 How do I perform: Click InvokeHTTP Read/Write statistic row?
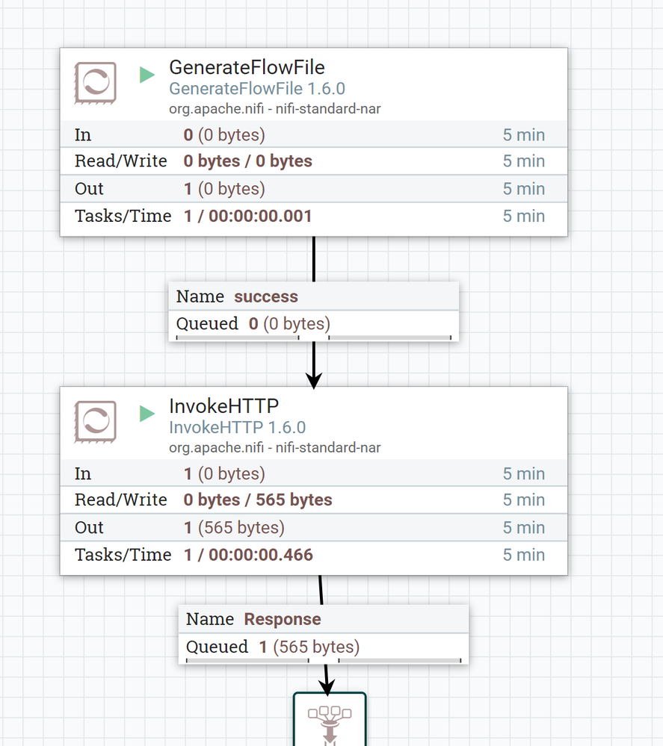tap(313, 500)
